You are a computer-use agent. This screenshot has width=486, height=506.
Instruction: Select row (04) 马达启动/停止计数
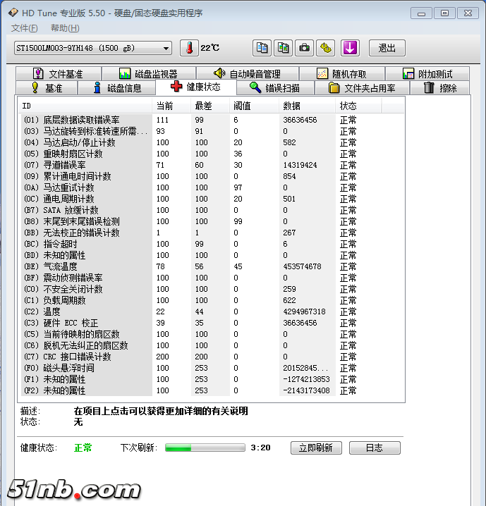tap(211, 142)
